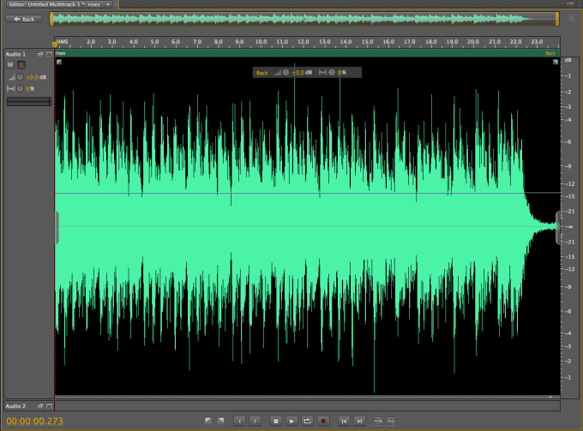Click the second waveform zoom icon
Screen dimensions: 583x431
(x=391, y=421)
